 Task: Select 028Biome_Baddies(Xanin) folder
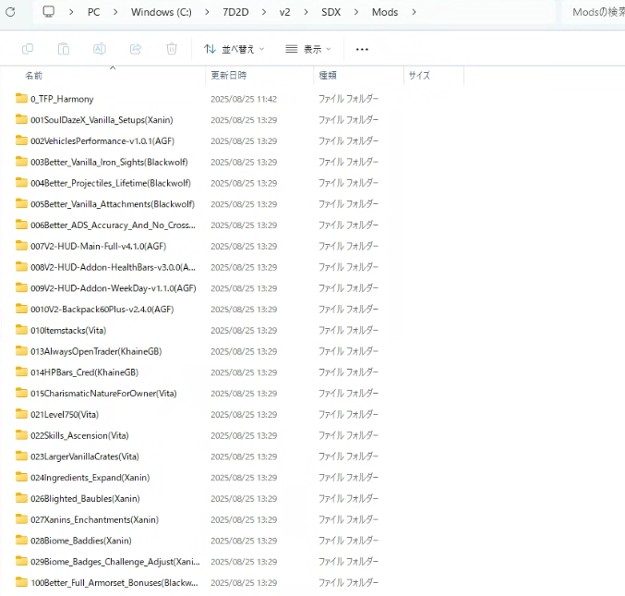[x=81, y=541]
